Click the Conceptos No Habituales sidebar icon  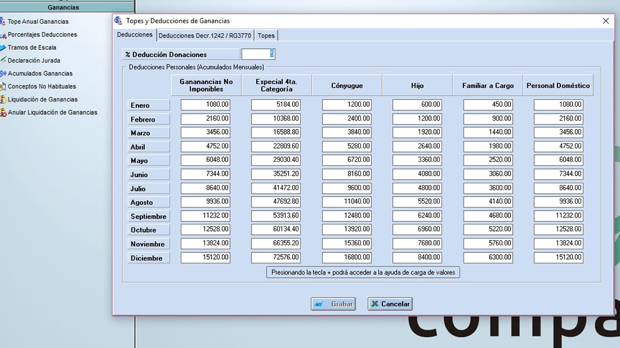coord(3,86)
